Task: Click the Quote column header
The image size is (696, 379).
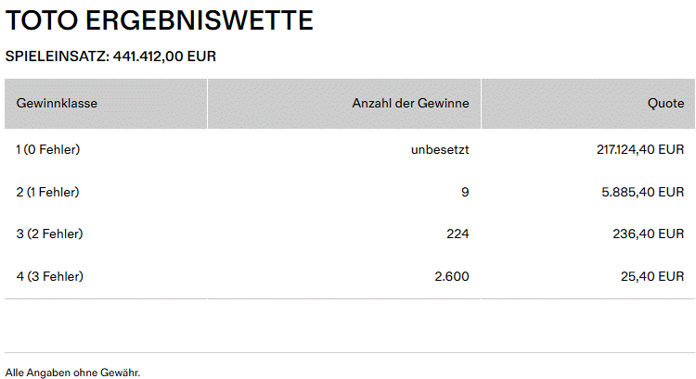Action: (665, 104)
